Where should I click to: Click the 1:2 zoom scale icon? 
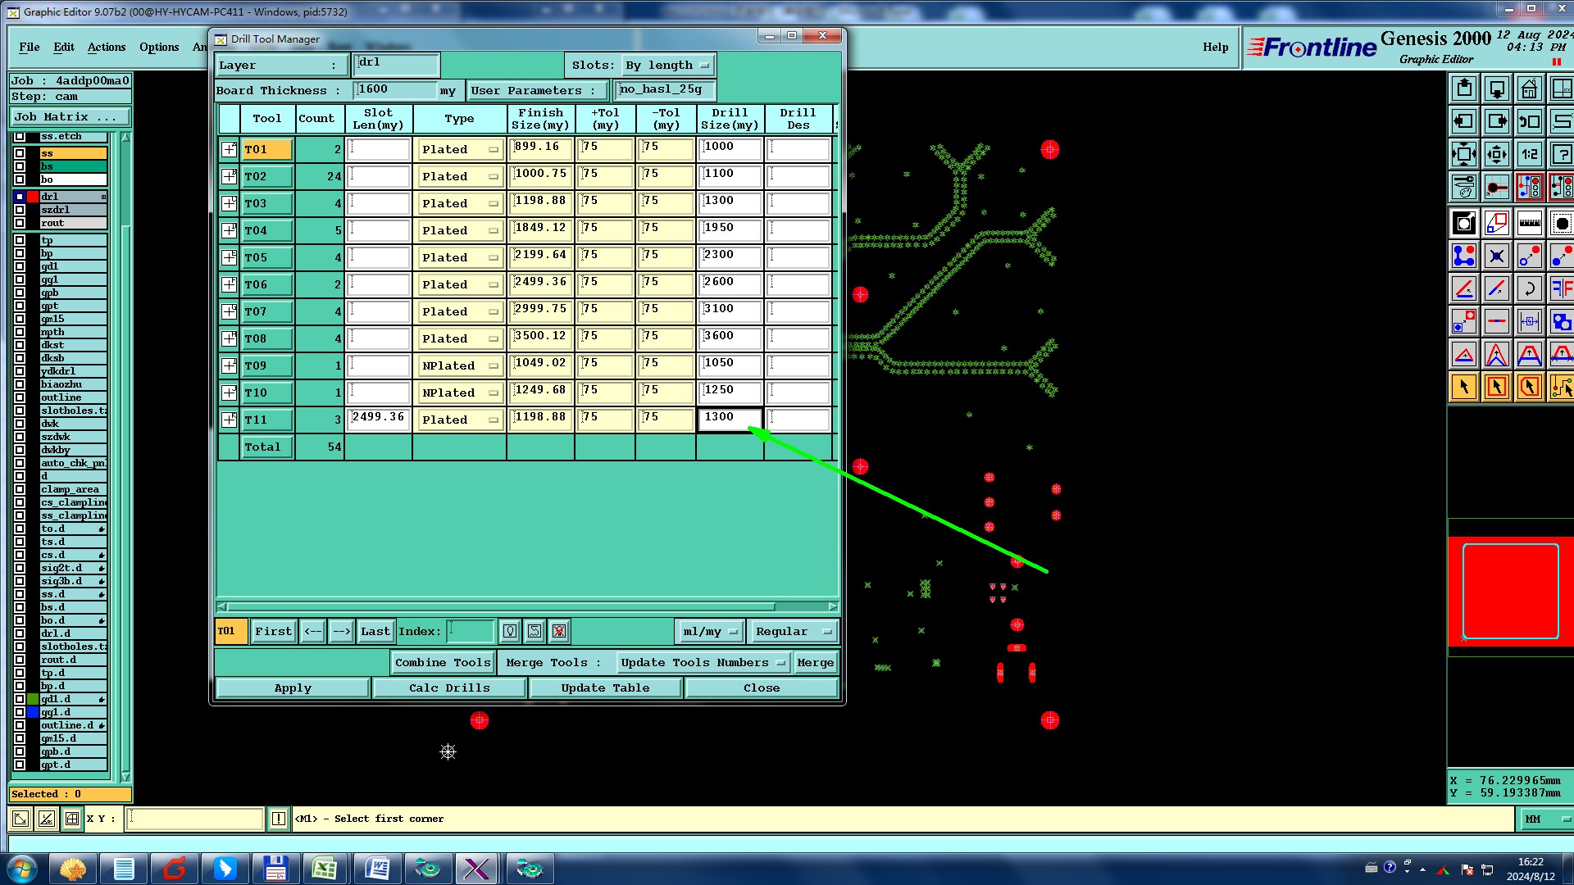coord(1529,154)
